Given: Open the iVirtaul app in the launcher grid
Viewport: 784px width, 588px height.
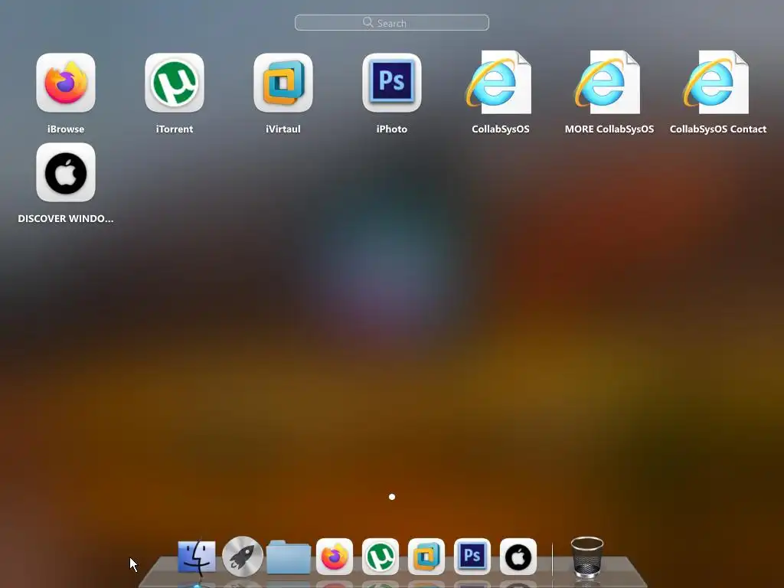Looking at the screenshot, I should click(x=283, y=83).
